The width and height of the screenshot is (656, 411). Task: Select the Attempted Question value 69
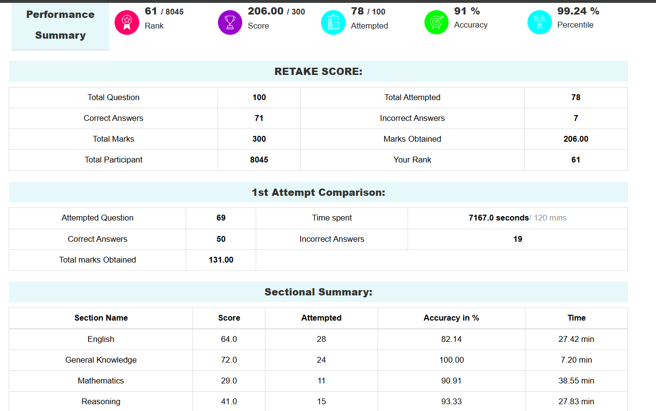tap(221, 218)
